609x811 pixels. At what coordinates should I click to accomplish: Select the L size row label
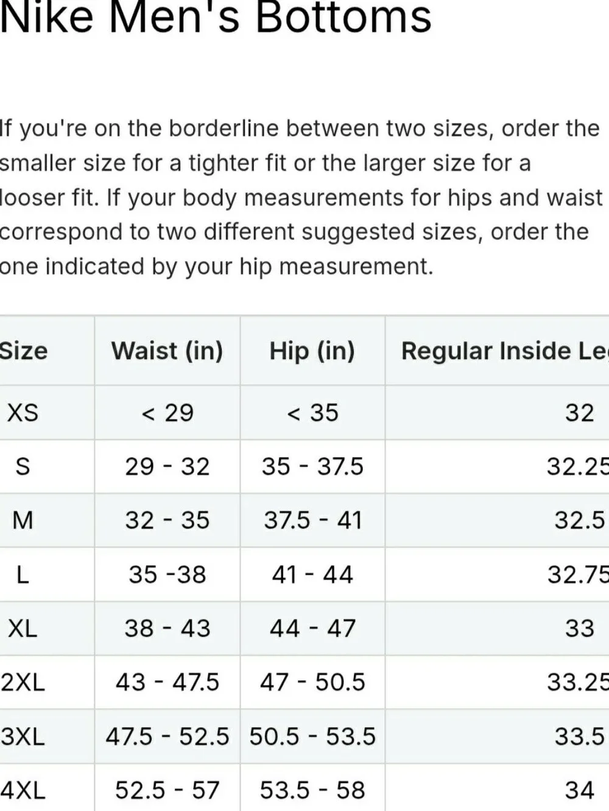[x=23, y=574]
